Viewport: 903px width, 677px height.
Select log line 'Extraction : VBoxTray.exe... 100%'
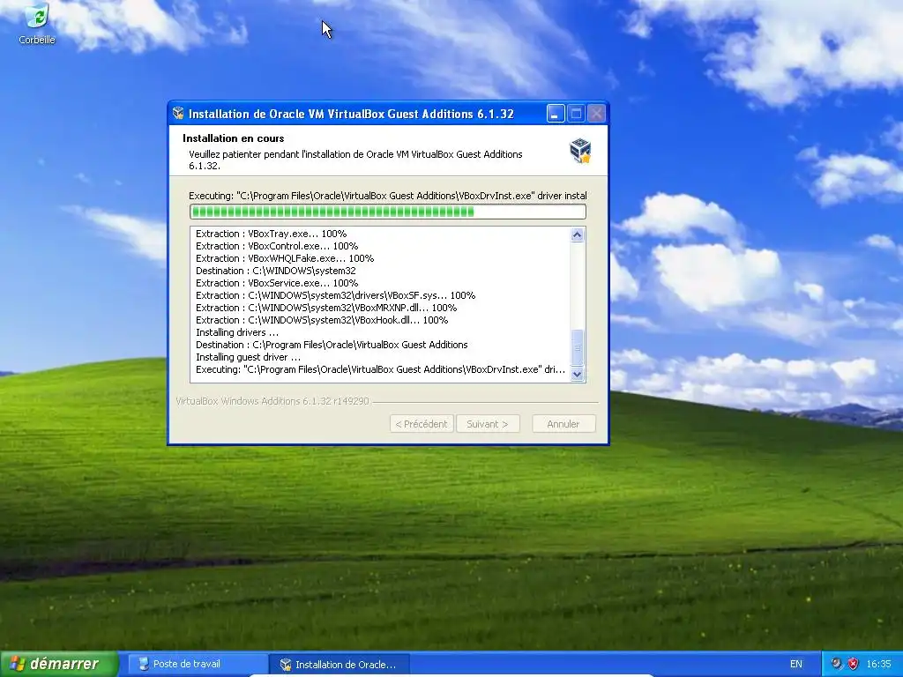click(x=272, y=234)
